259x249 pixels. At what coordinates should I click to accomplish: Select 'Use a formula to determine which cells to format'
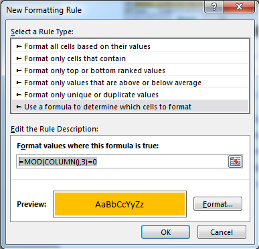[x=130, y=106]
